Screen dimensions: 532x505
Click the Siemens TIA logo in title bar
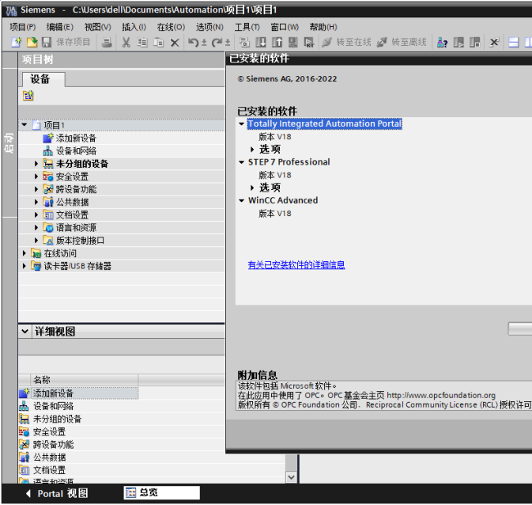(11, 10)
